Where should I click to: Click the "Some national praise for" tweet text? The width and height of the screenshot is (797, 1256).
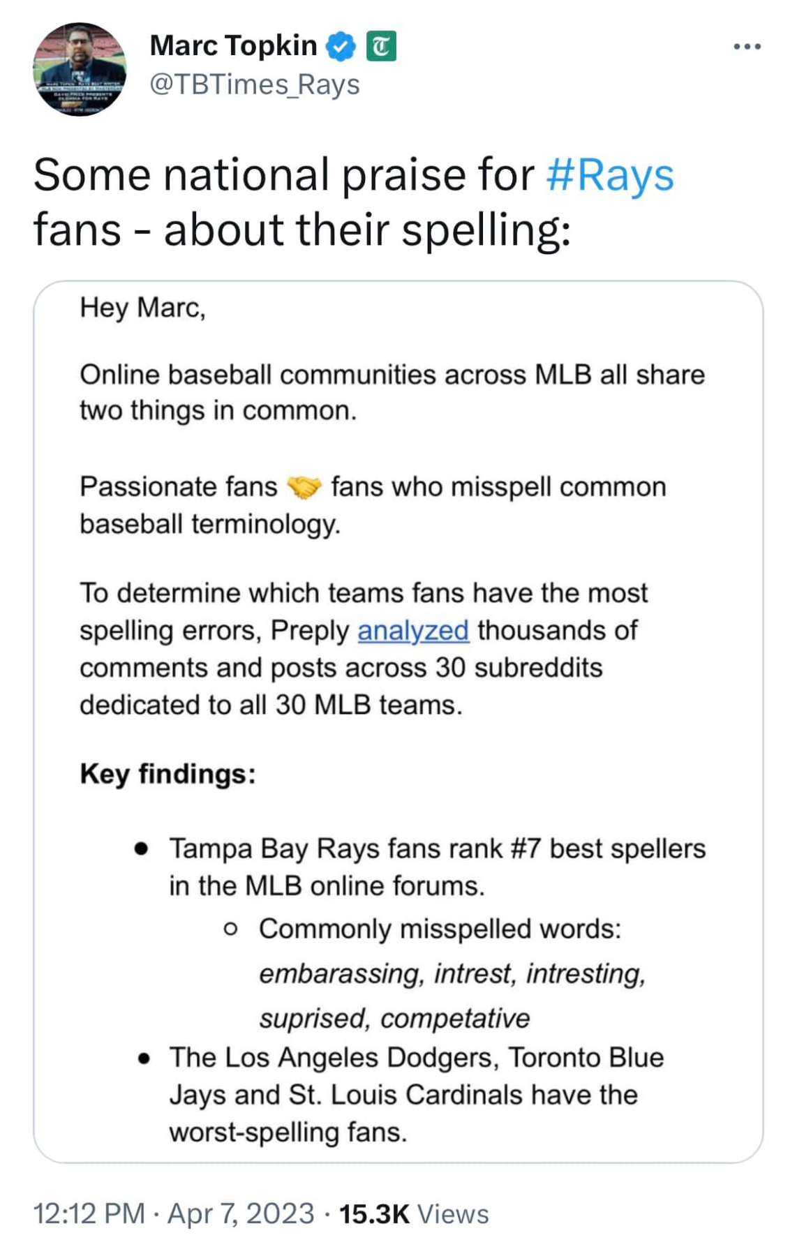click(x=283, y=174)
